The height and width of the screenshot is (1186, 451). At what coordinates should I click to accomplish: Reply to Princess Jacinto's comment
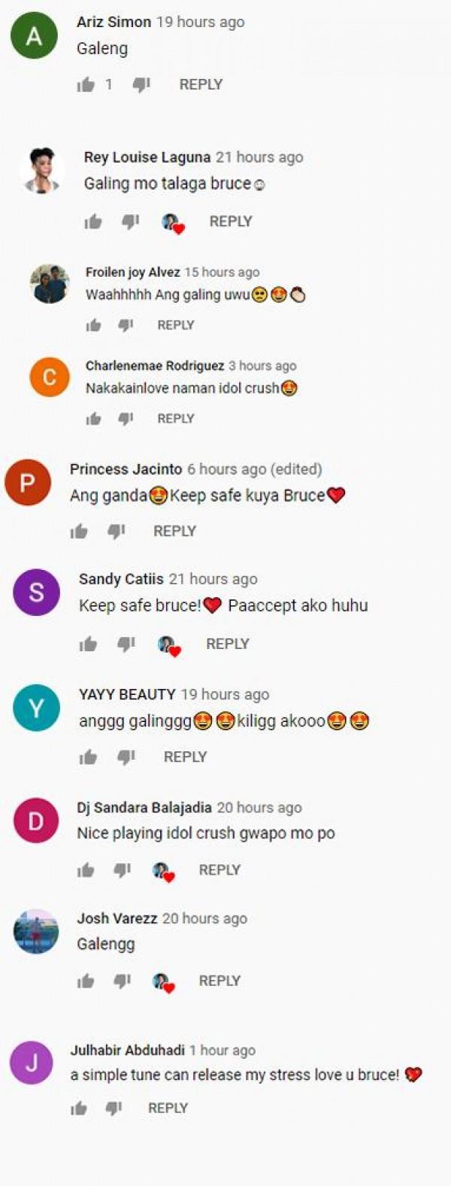[174, 531]
